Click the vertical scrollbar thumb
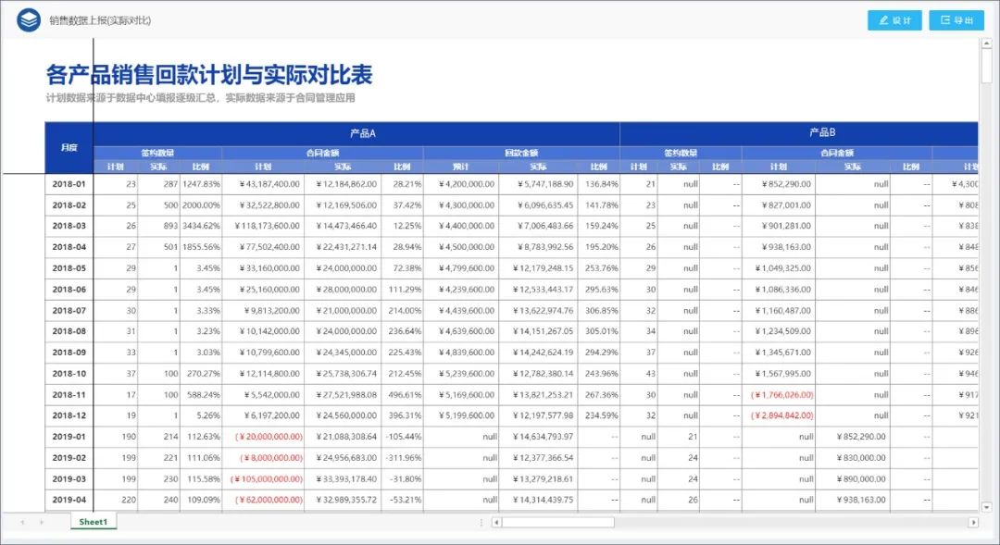Image resolution: width=1000 pixels, height=545 pixels. (x=987, y=65)
